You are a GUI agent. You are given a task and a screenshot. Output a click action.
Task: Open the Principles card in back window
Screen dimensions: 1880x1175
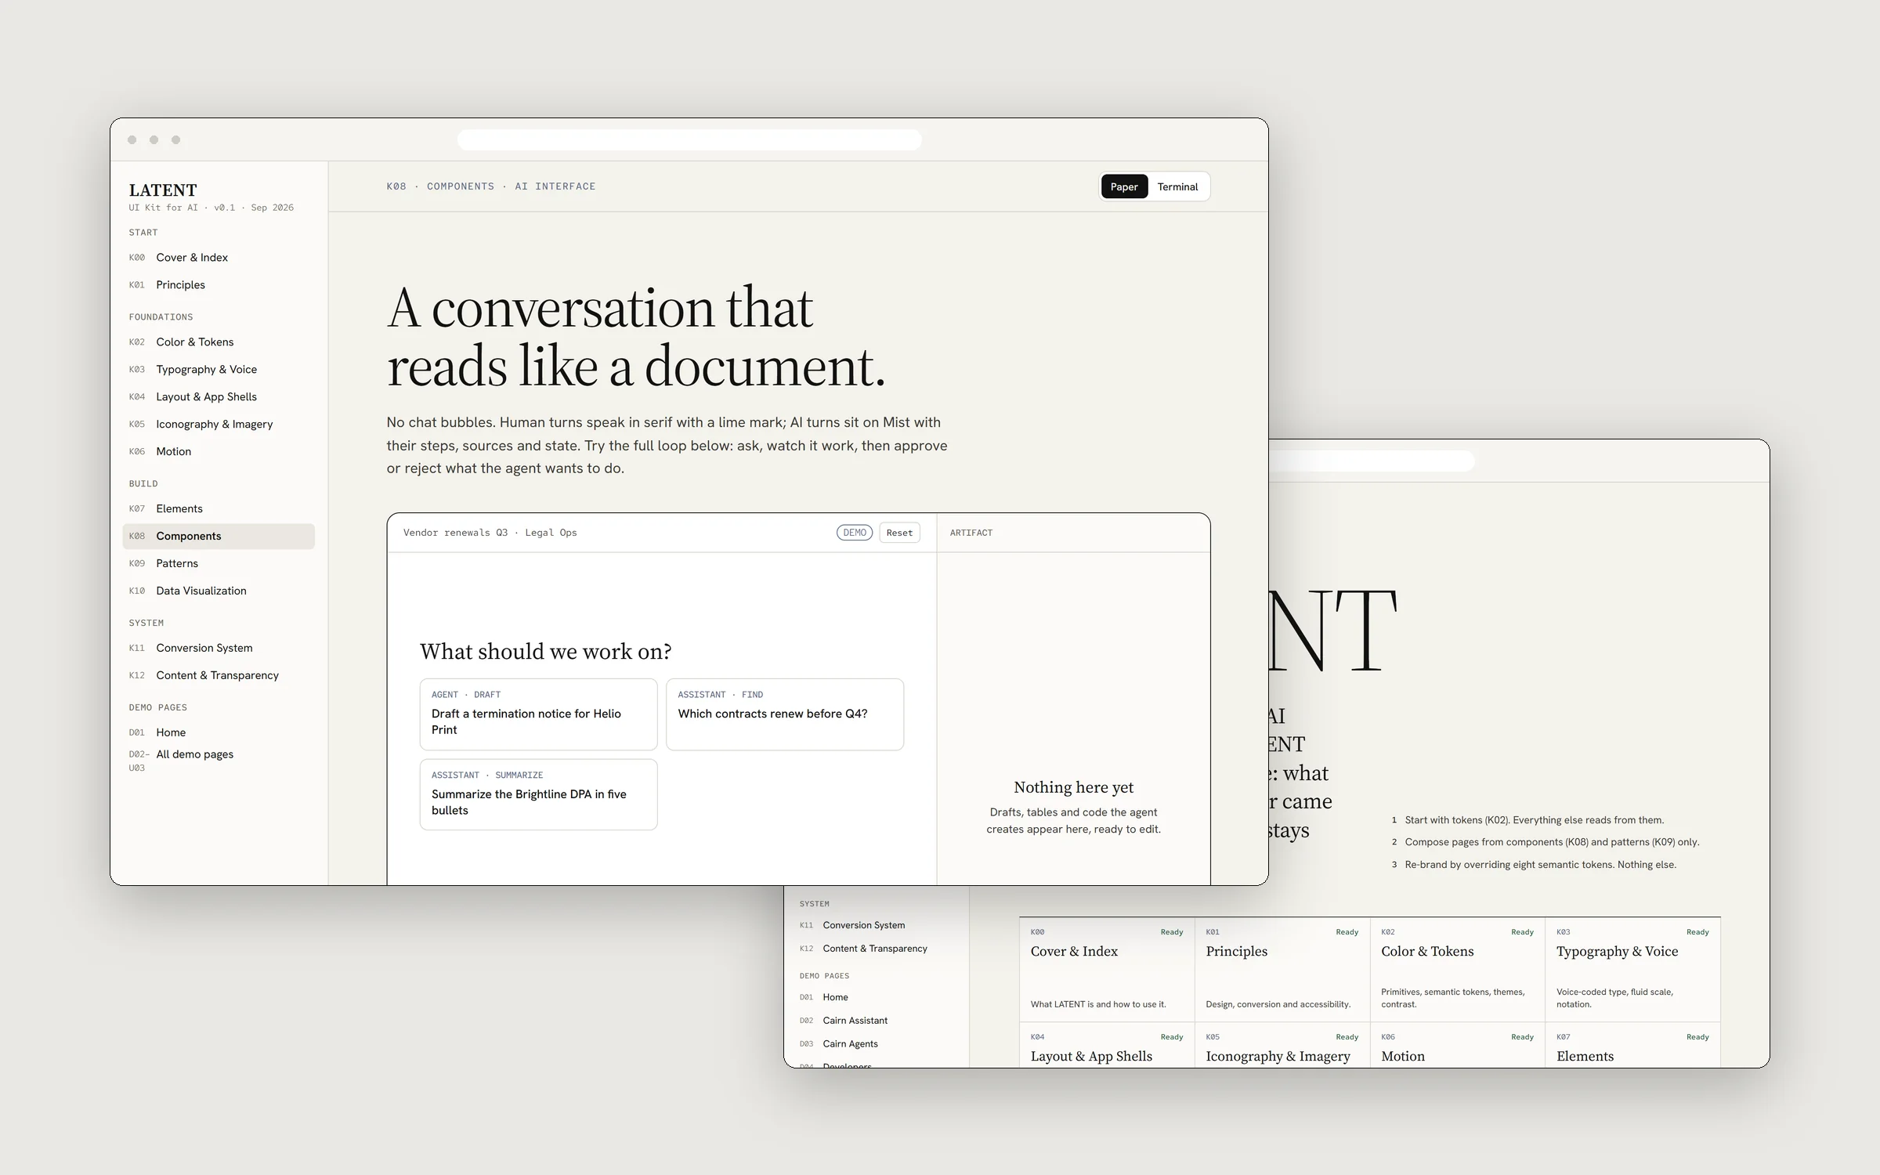pyautogui.click(x=1282, y=970)
